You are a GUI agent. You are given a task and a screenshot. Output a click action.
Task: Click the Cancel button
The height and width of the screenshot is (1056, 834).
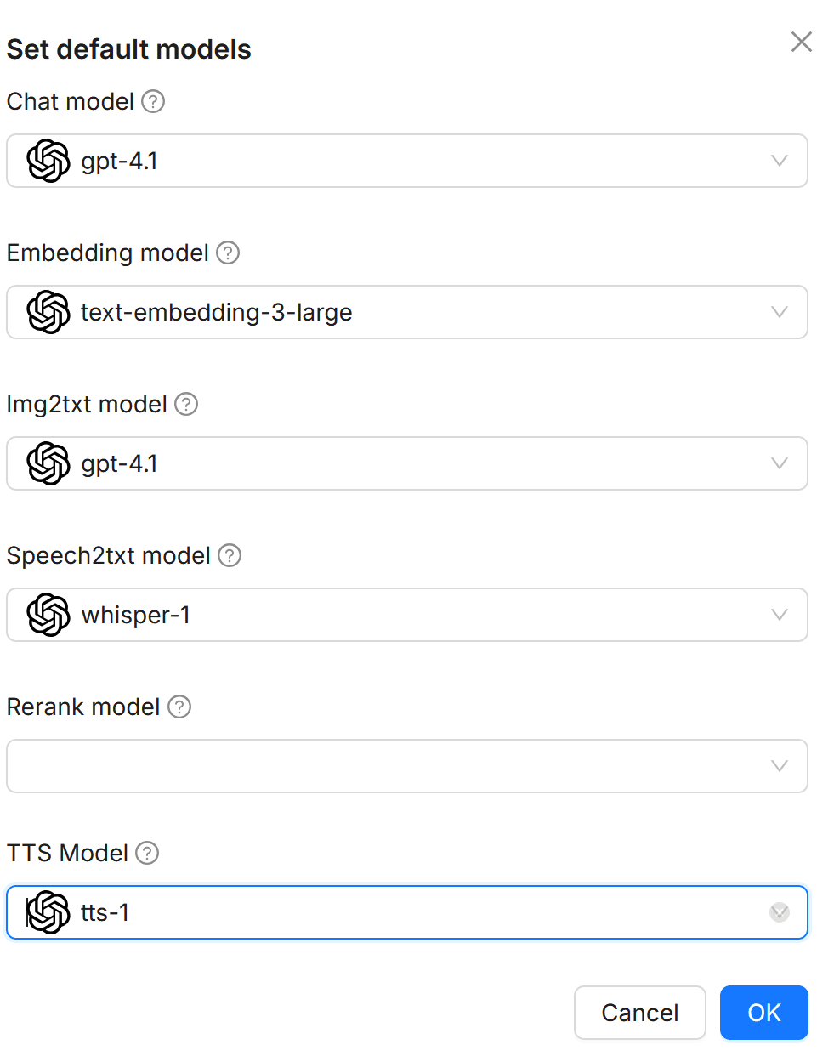tap(639, 1013)
